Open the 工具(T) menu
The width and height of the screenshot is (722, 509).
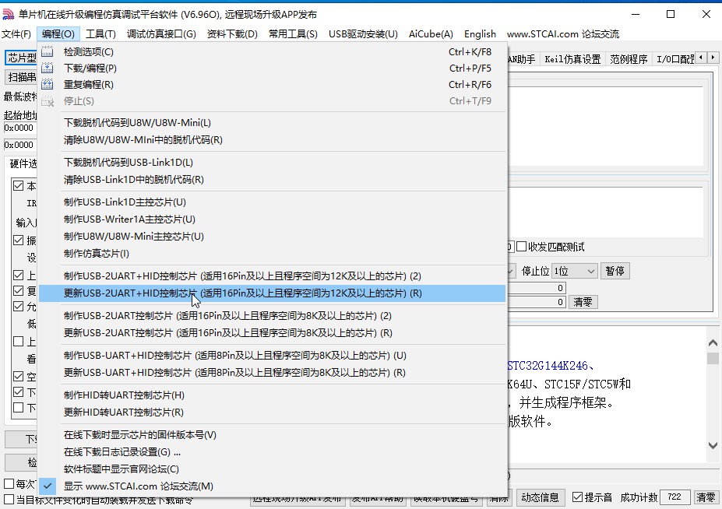(x=99, y=33)
